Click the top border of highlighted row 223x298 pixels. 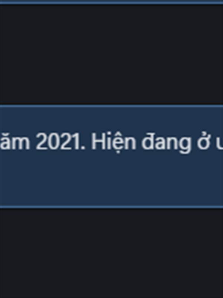click(x=111, y=106)
